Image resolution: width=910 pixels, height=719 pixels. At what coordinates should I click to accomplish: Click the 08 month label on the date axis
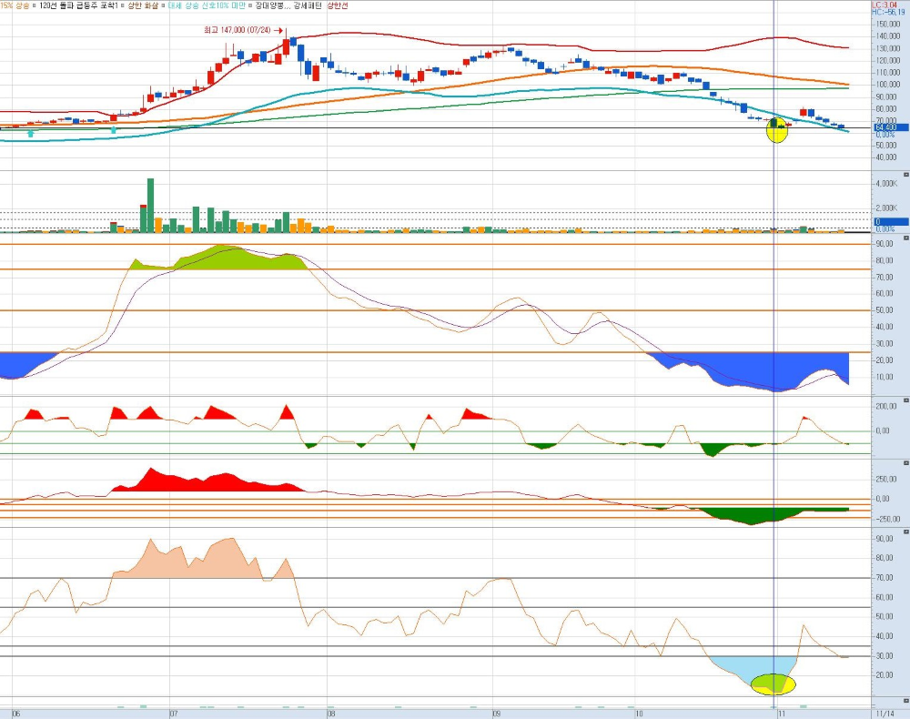click(331, 714)
